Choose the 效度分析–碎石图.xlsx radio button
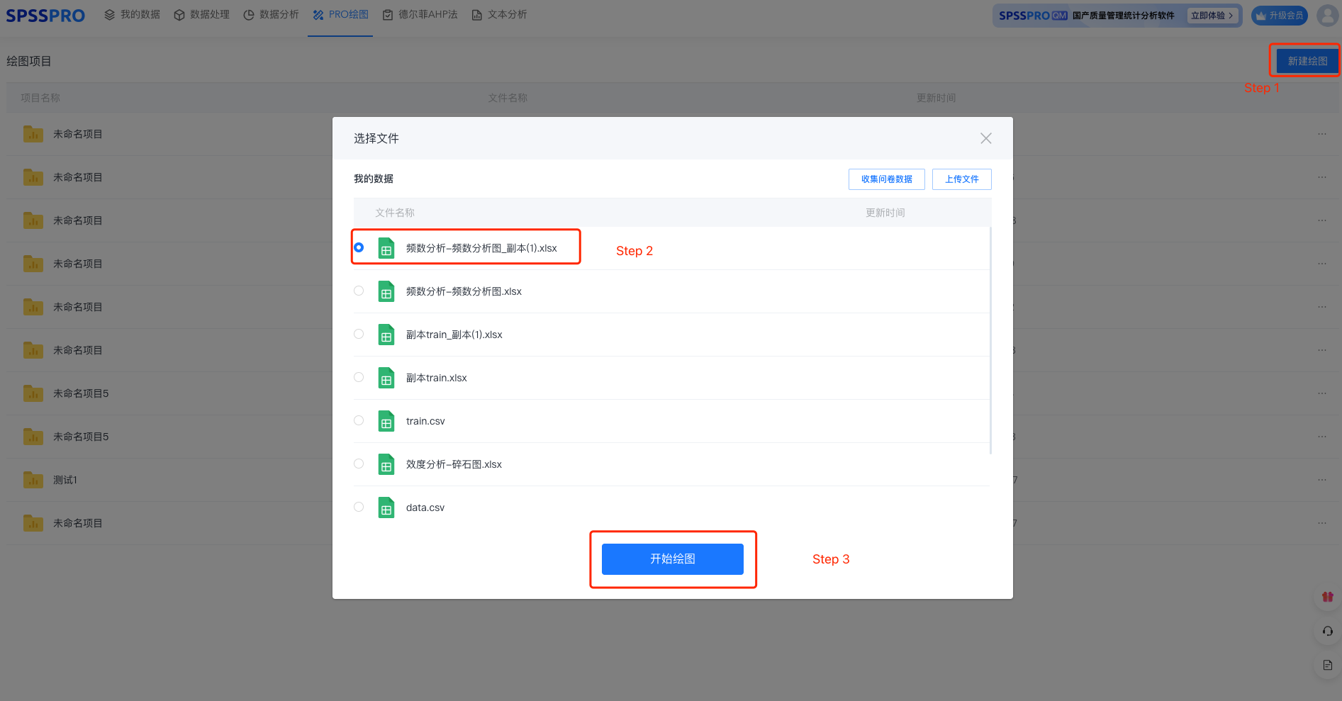Viewport: 1342px width, 701px height. coord(359,464)
